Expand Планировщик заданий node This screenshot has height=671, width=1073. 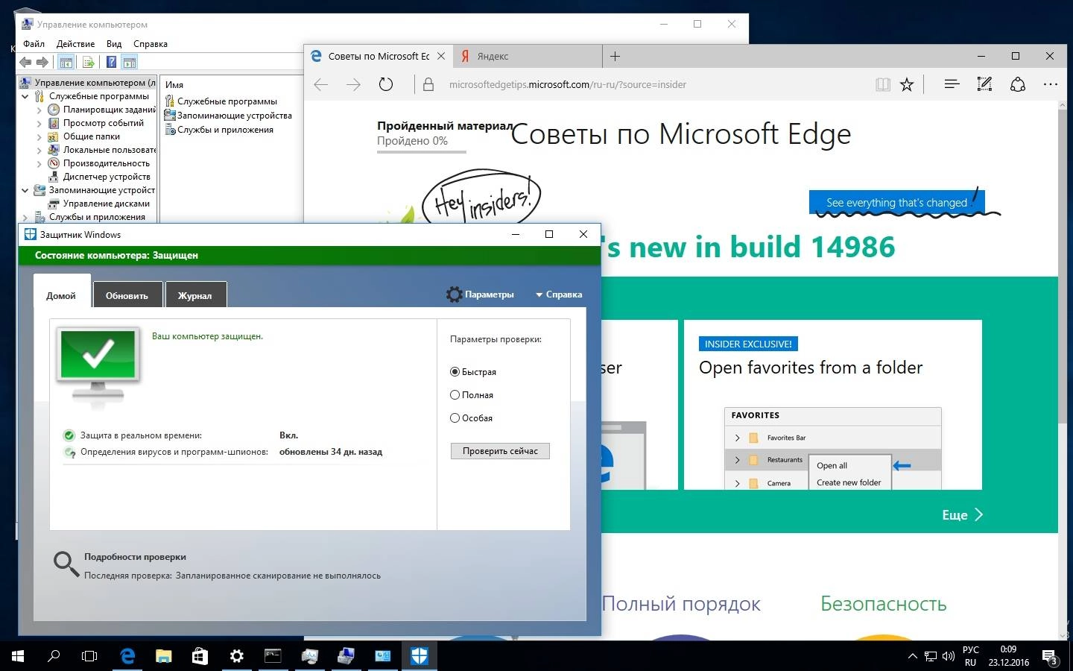(39, 110)
